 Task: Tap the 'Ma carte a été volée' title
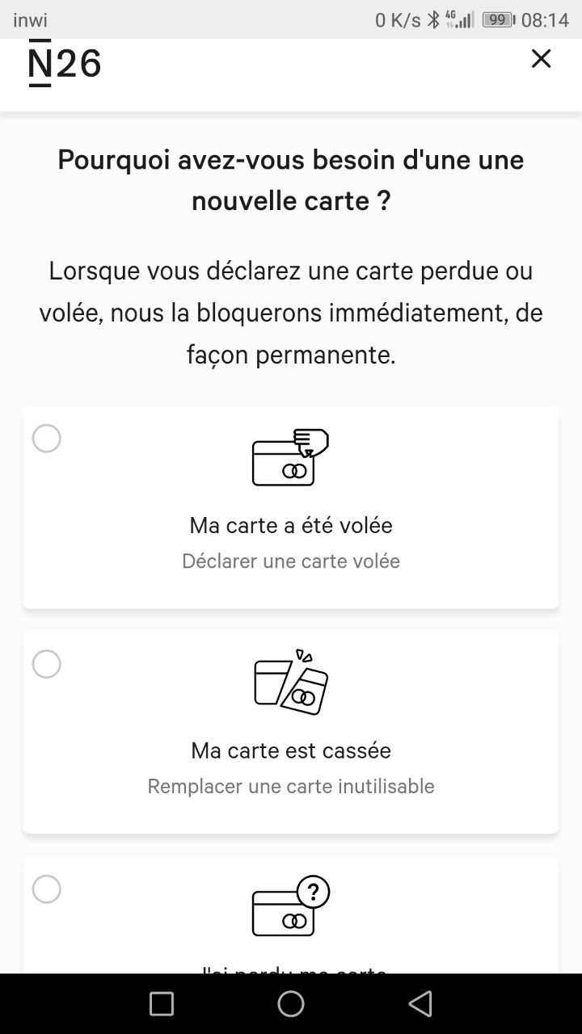coord(291,525)
